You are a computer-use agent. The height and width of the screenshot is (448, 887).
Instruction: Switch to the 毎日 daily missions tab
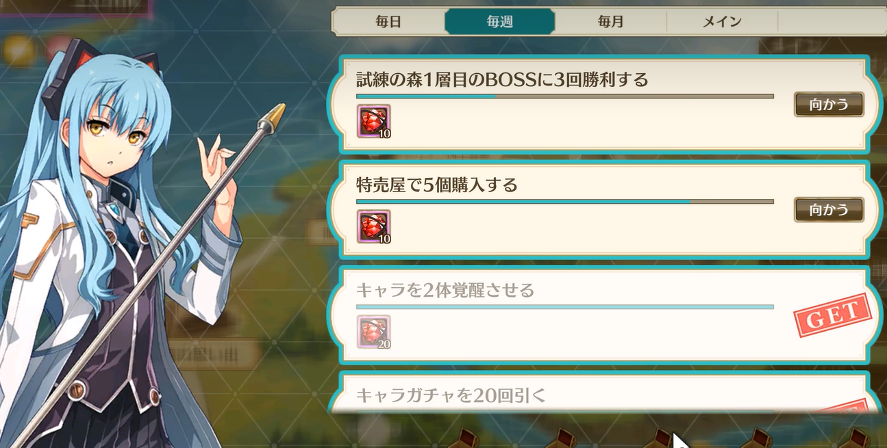point(388,21)
